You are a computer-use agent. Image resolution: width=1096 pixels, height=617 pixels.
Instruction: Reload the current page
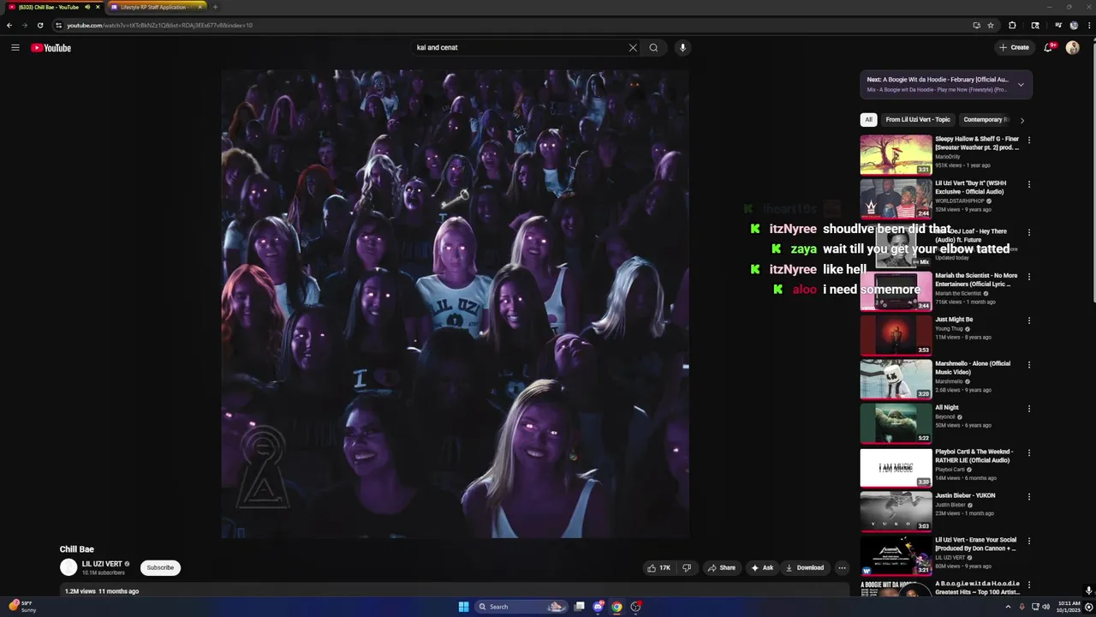click(x=39, y=26)
